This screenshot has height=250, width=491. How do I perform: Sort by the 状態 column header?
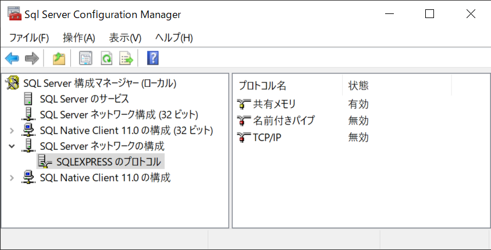point(358,86)
